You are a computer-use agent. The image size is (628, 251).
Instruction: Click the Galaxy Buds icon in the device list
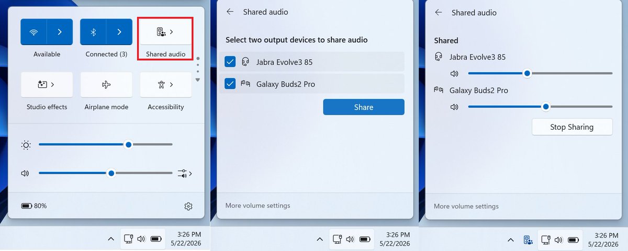click(245, 84)
